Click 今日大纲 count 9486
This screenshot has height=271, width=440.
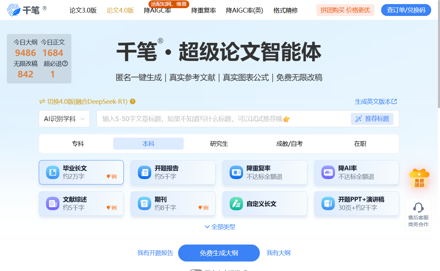coord(26,53)
